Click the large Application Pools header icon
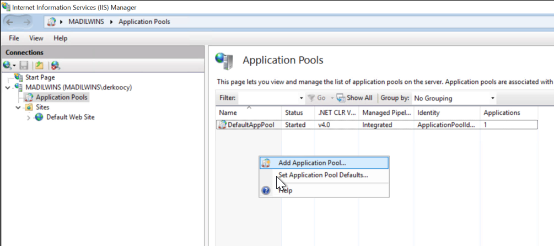Screen dimensions: 554x246 pyautogui.click(x=224, y=61)
